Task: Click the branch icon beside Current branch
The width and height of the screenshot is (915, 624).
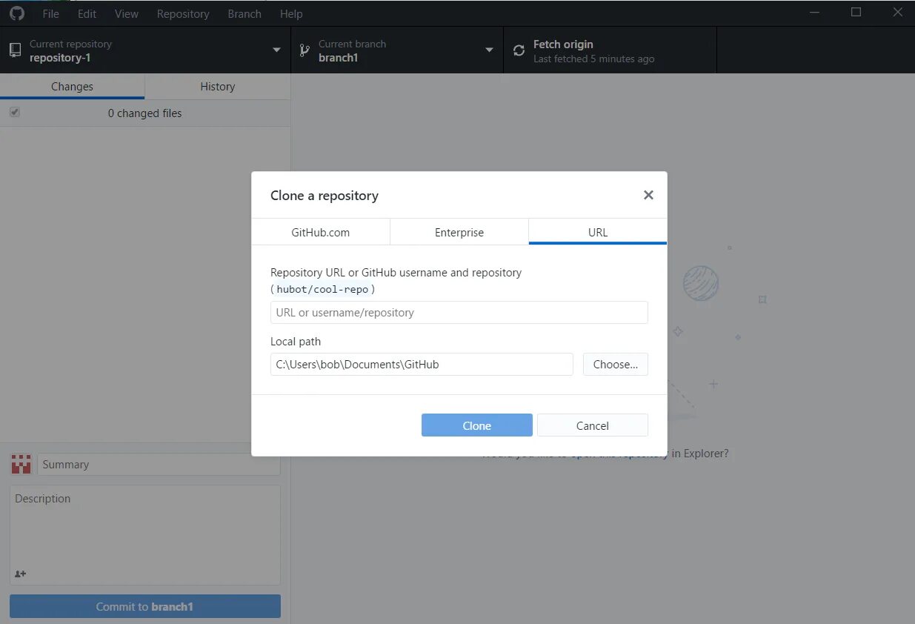Action: point(304,50)
